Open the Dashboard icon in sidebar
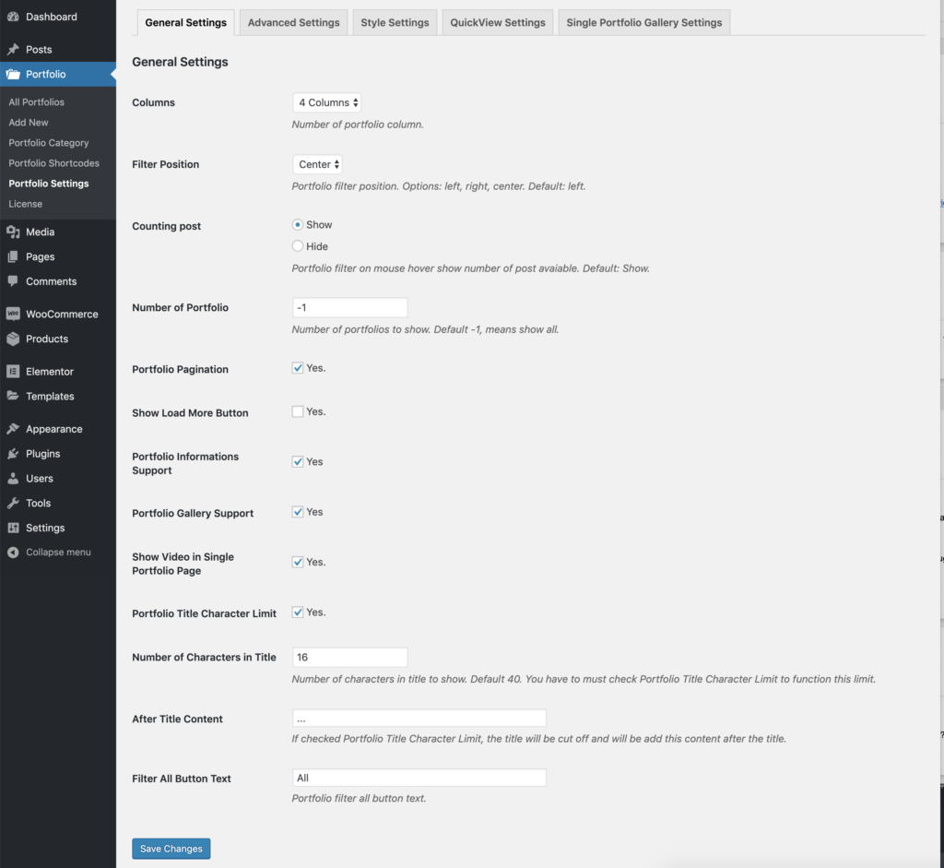The height and width of the screenshot is (868, 944). click(11, 16)
